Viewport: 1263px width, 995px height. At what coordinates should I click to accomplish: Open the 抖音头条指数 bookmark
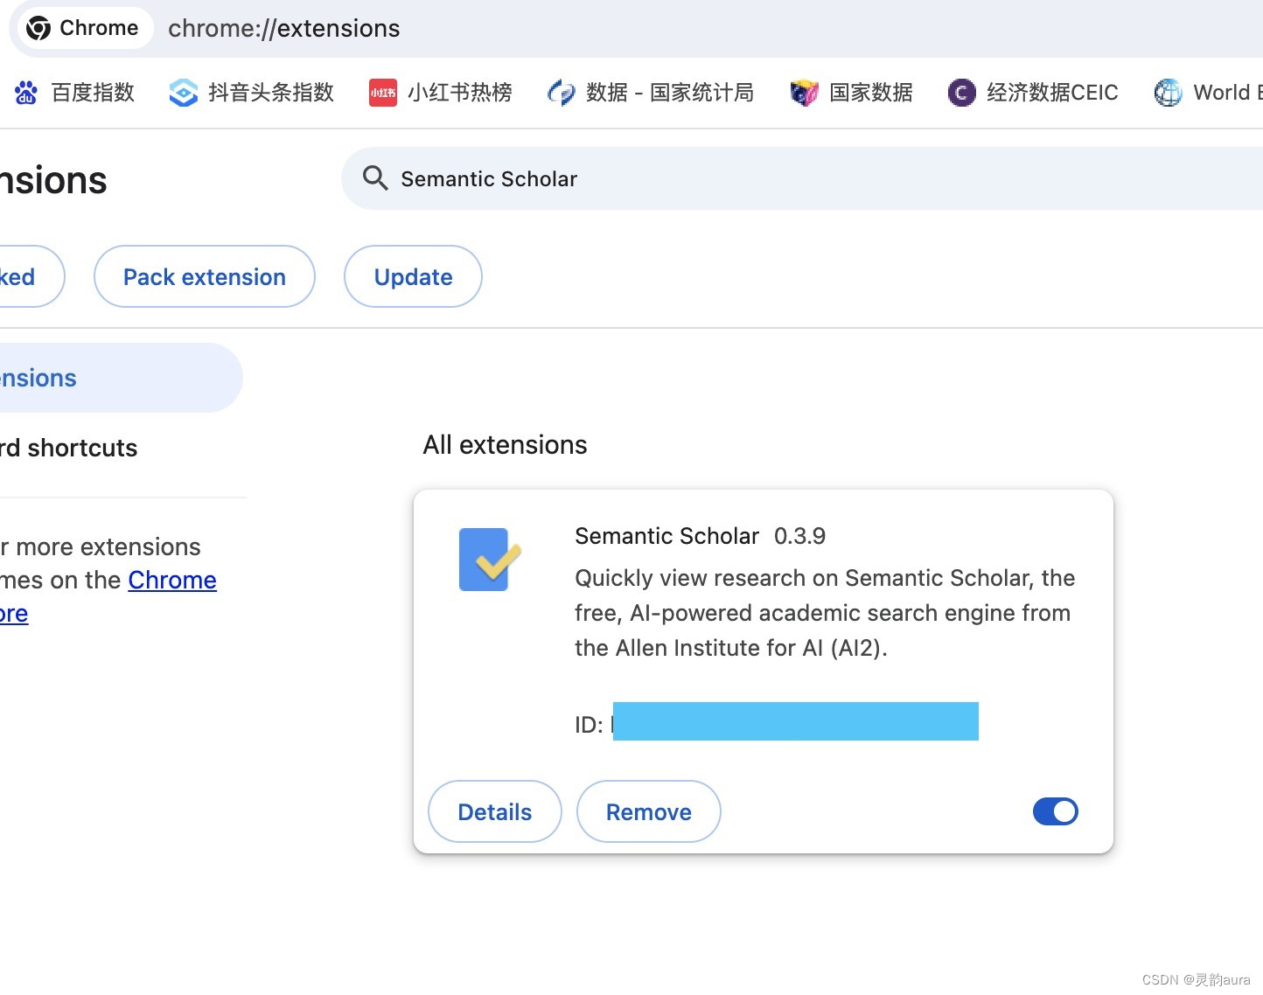click(252, 92)
